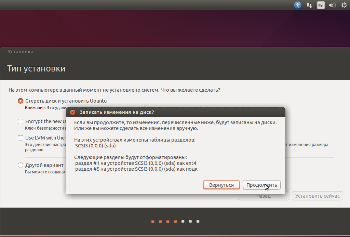350x237 pixels.
Task: Click the dialog title 'Записать изменения на диск?'
Action: (117, 112)
